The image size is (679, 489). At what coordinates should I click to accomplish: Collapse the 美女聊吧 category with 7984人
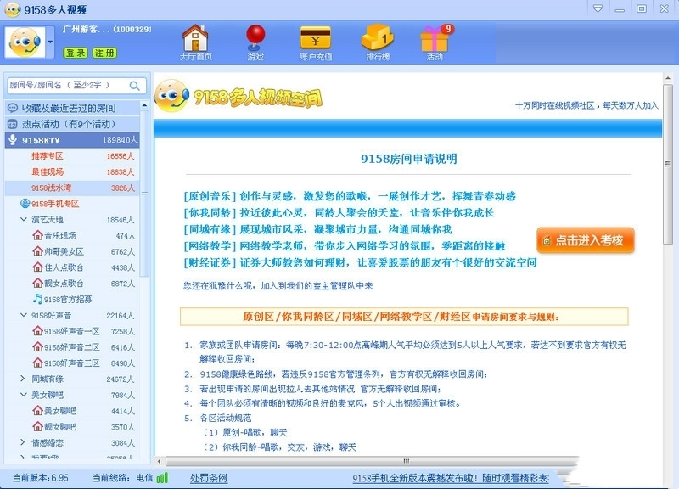click(24, 395)
